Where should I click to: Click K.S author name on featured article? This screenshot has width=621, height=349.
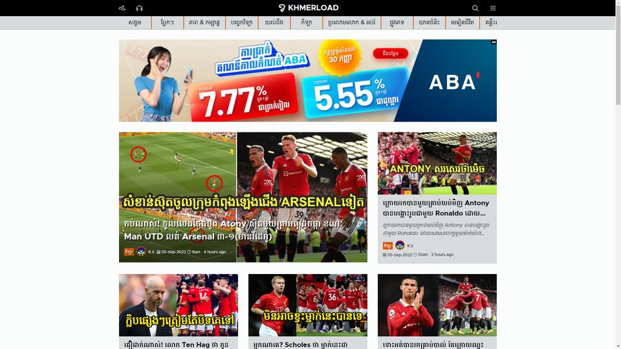coord(151,252)
